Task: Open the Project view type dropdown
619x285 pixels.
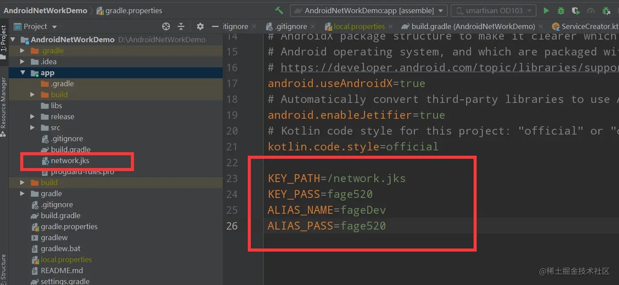Action: pyautogui.click(x=36, y=26)
